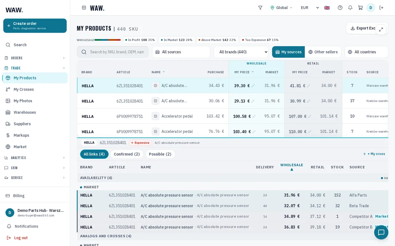This screenshot has height=246, width=395.
Task: Open the All brands (440) dropdown
Action: [x=241, y=52]
